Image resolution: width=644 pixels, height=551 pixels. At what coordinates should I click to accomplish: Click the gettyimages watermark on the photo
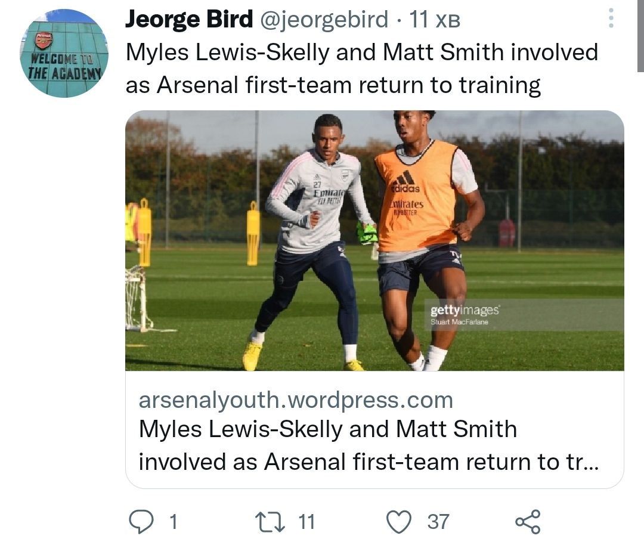(x=465, y=310)
